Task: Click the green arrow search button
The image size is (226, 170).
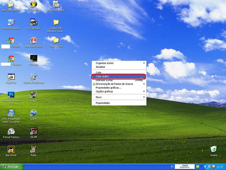Action: 198,167
